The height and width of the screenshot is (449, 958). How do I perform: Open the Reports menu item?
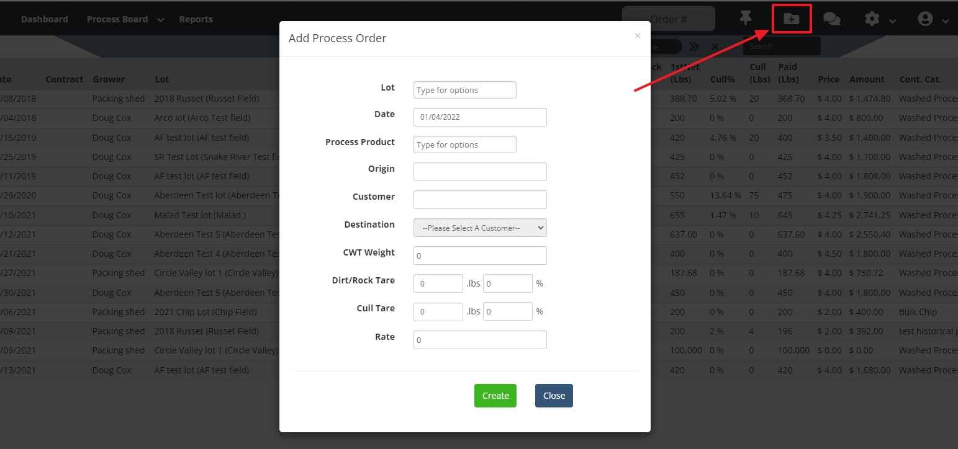[x=196, y=19]
